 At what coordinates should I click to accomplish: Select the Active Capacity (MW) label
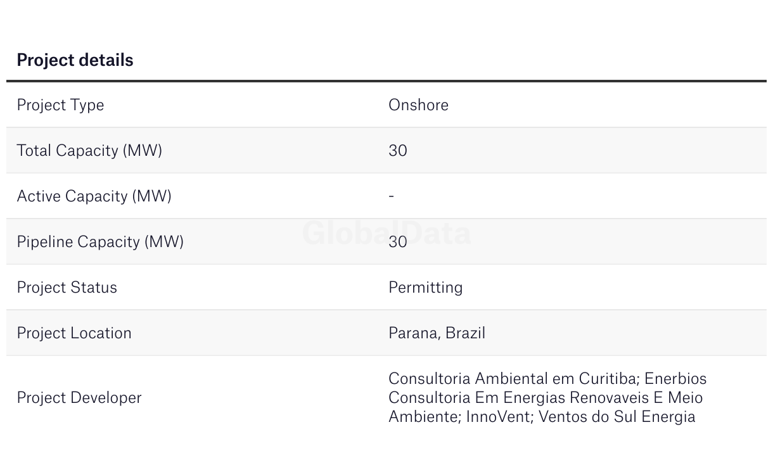pos(94,196)
